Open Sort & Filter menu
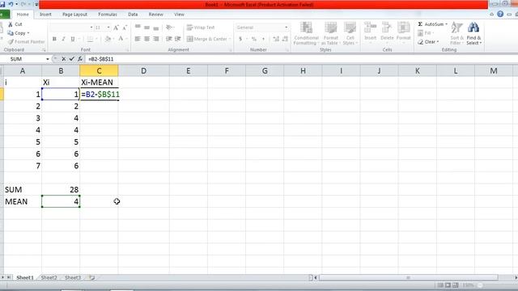This screenshot has height=291, width=518. tap(456, 33)
